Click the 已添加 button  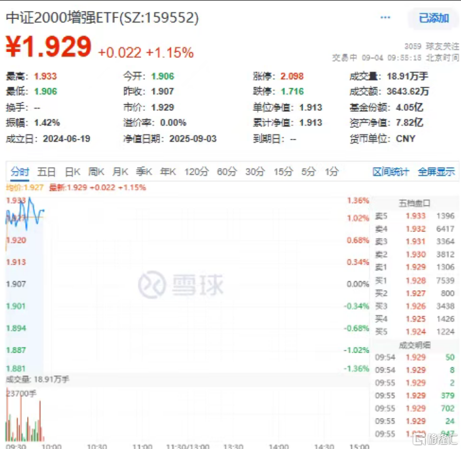[433, 18]
